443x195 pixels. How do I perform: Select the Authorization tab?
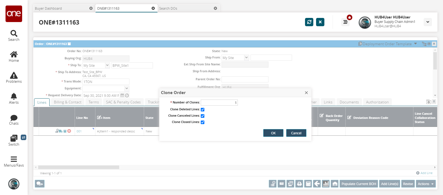(x=377, y=102)
